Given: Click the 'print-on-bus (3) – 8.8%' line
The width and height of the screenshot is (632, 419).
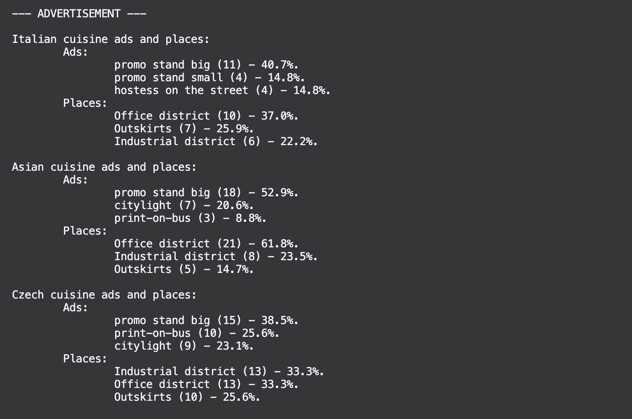Looking at the screenshot, I should (x=190, y=218).
